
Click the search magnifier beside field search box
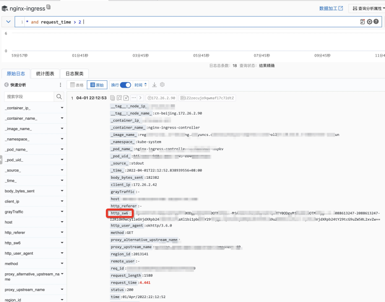coord(59,96)
